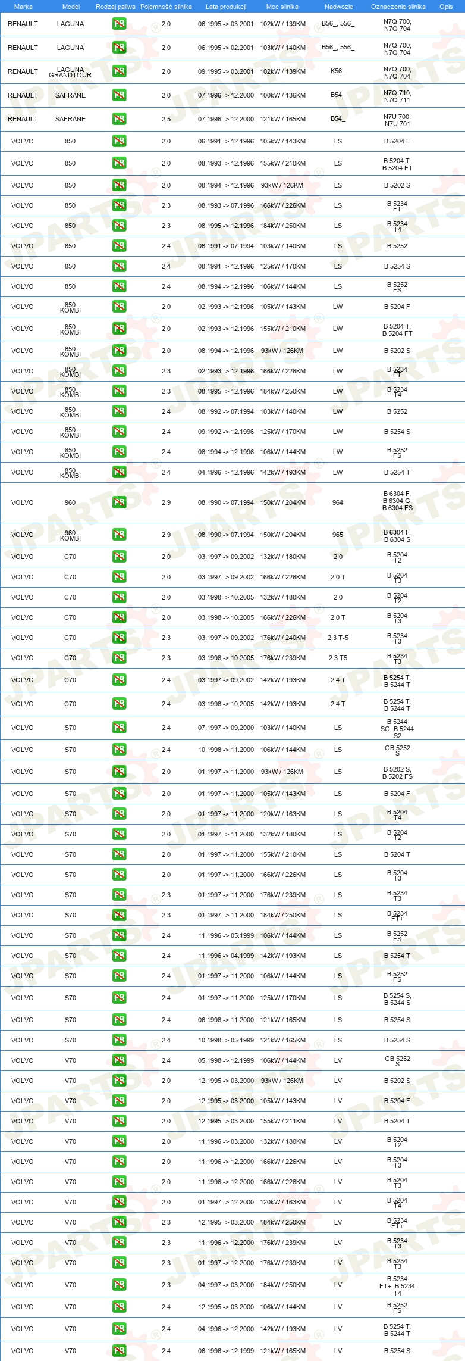
Task: Click the Lata produkcji column header
Action: [226, 7]
